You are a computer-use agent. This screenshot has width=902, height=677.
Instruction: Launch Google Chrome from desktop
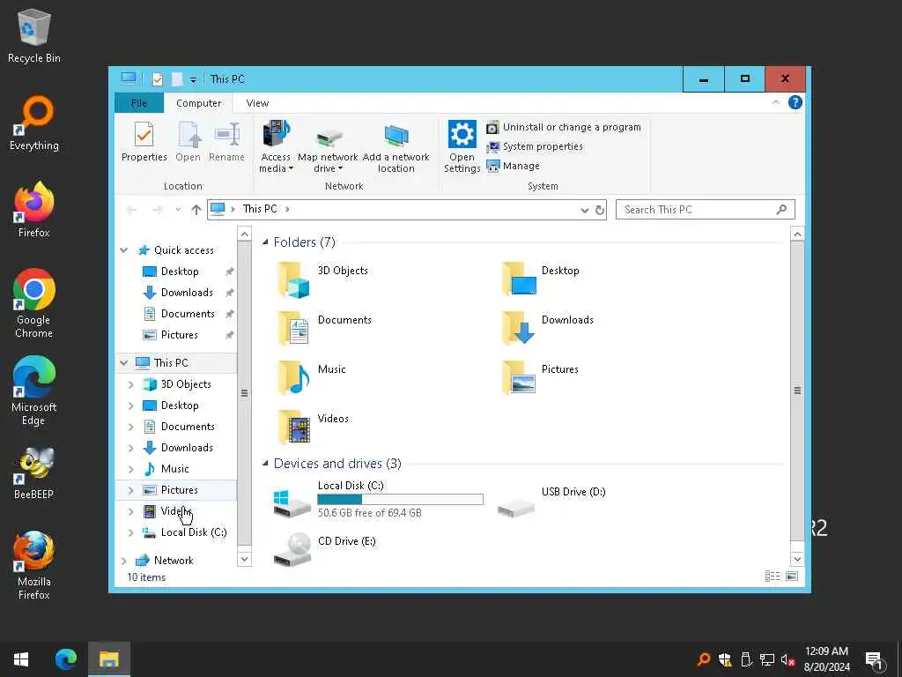(x=34, y=303)
